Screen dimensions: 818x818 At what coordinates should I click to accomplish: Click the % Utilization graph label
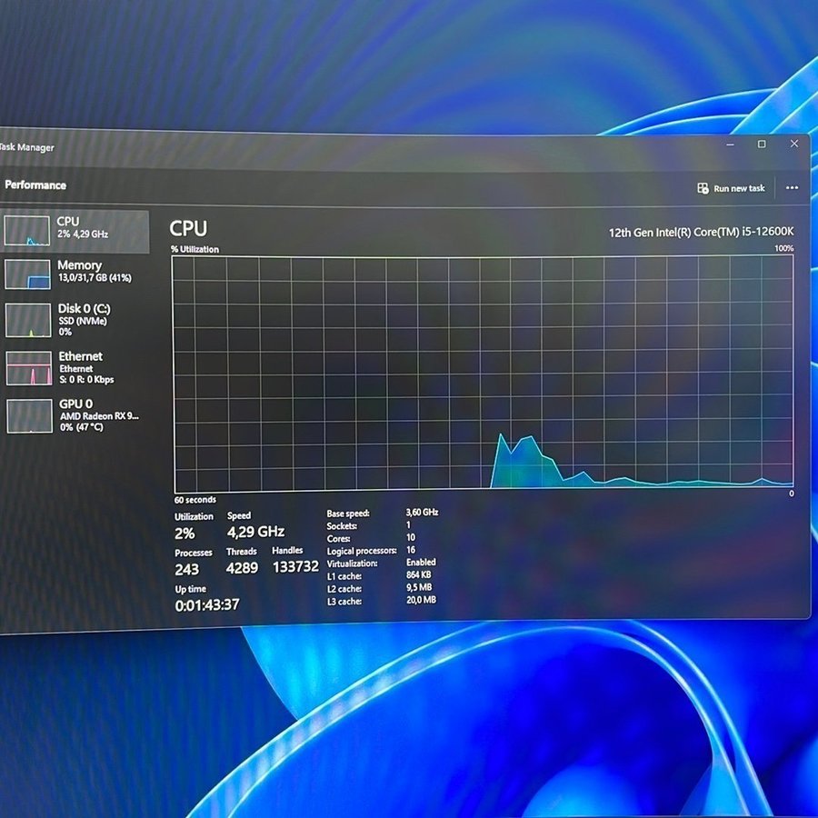pyautogui.click(x=195, y=249)
